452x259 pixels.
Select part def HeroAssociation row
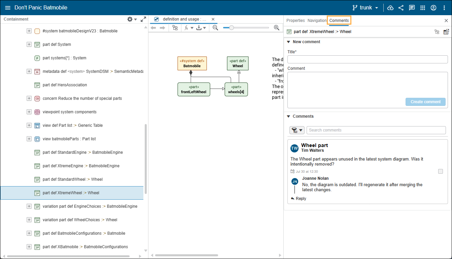click(72, 85)
